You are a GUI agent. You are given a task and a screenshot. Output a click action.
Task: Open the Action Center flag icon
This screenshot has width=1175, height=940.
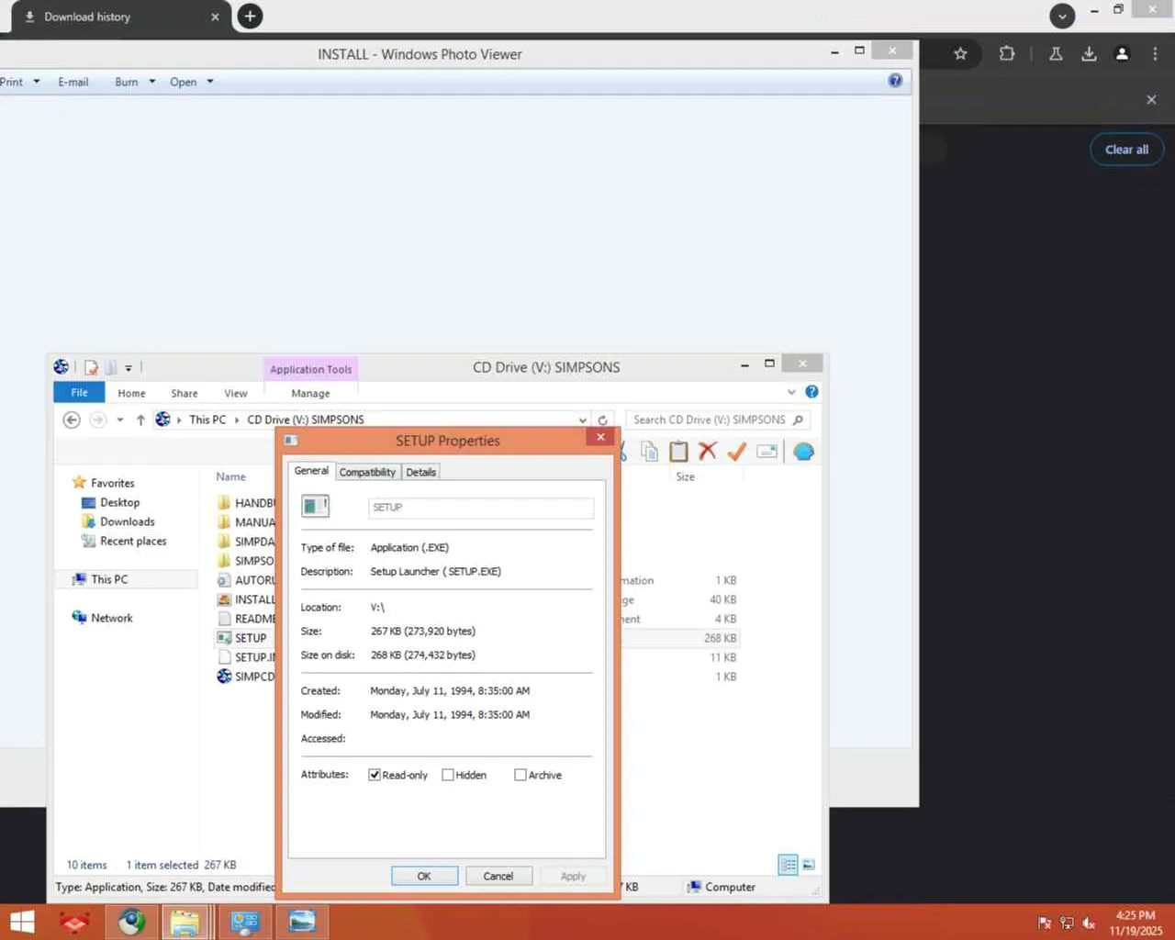point(1044,923)
